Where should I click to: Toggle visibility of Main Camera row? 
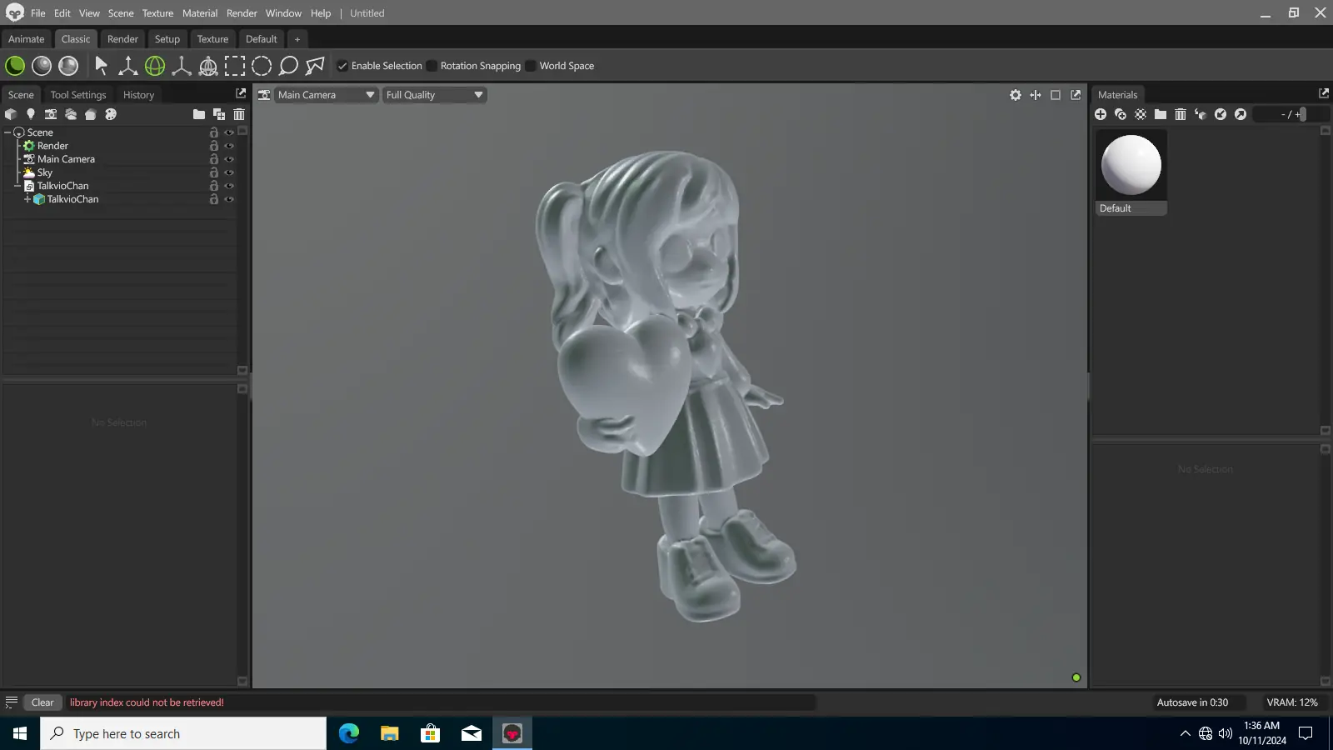coord(229,159)
